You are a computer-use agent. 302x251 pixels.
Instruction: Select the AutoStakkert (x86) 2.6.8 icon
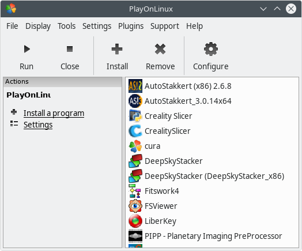pyautogui.click(x=135, y=86)
